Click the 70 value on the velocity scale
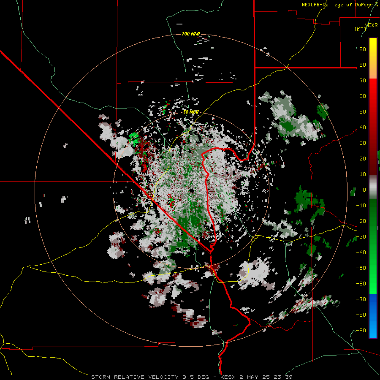 click(363, 81)
